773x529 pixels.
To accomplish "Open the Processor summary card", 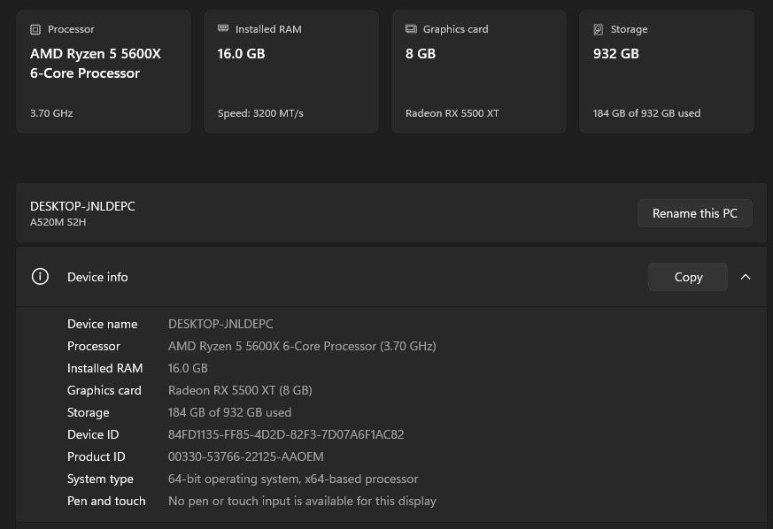I will click(104, 72).
